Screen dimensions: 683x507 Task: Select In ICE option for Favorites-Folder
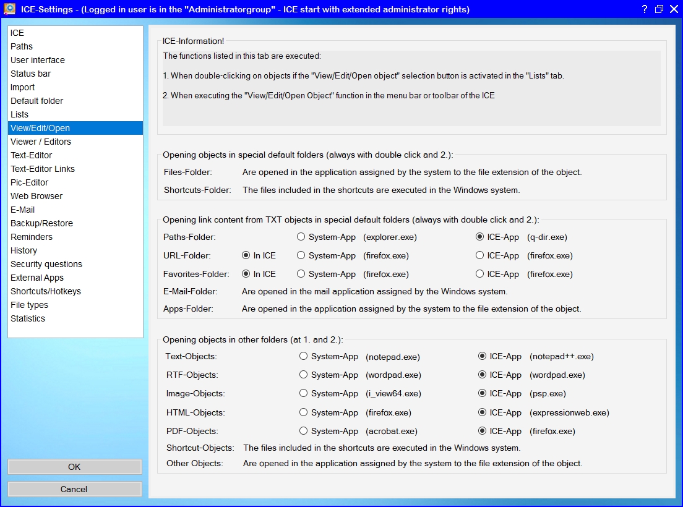(x=246, y=274)
